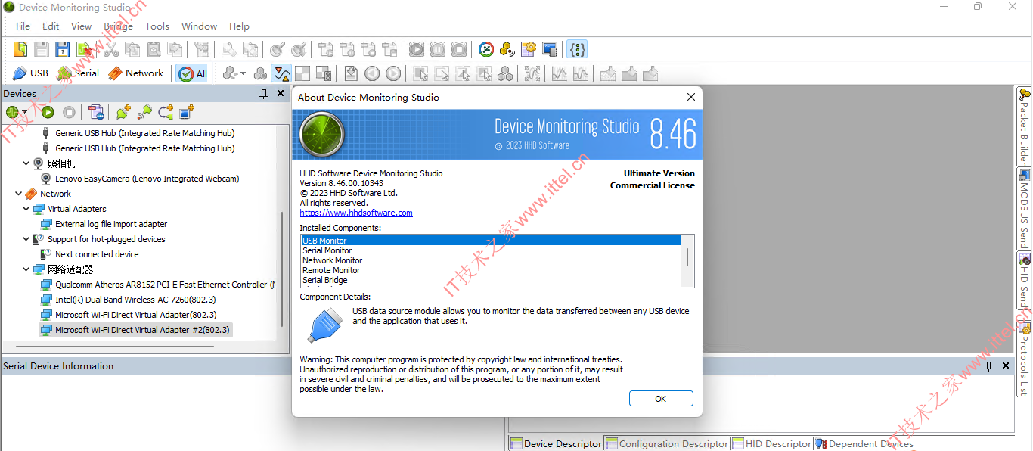
Task: Click the green play icon in Devices panel
Action: 48,112
